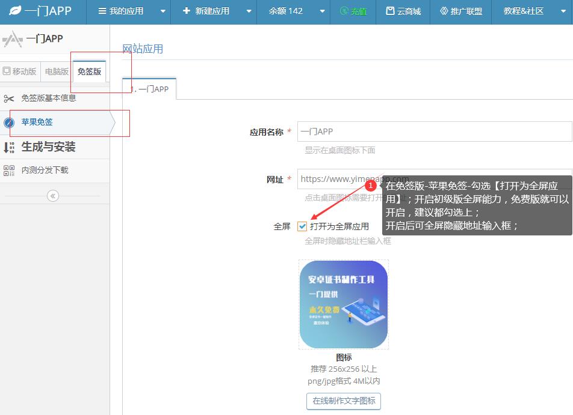Select the 1. 一门APP application tab
Screen dimensions: 573x415
149,89
